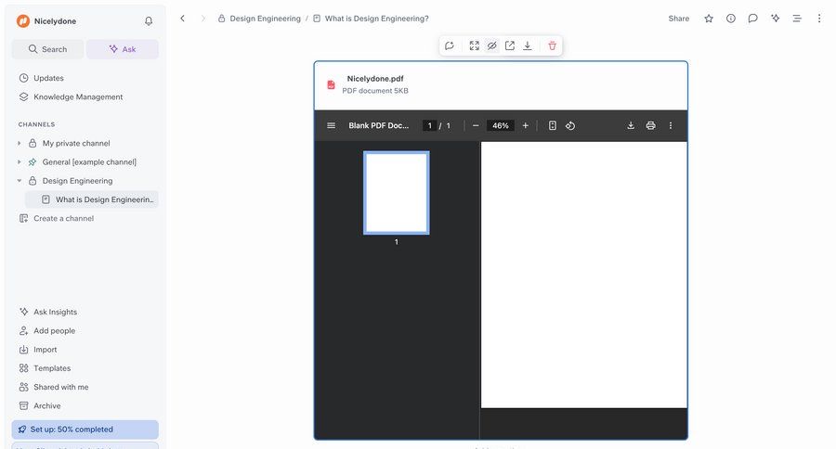Expand the PDF embed to full screen
The width and height of the screenshot is (836, 449).
tap(475, 45)
